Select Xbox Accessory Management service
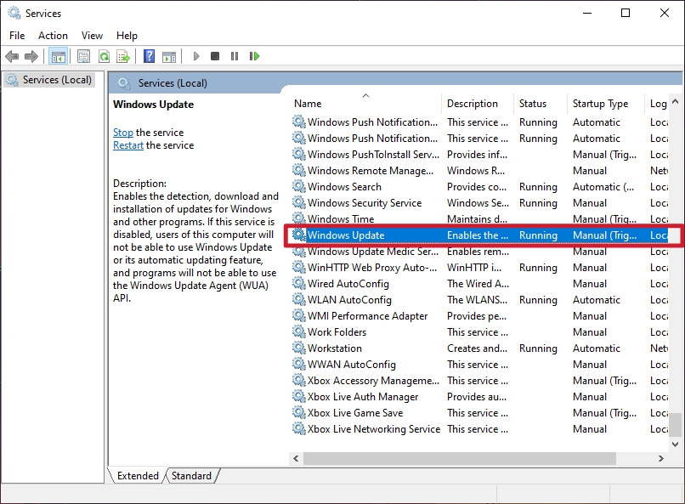685x504 pixels. [x=480, y=381]
